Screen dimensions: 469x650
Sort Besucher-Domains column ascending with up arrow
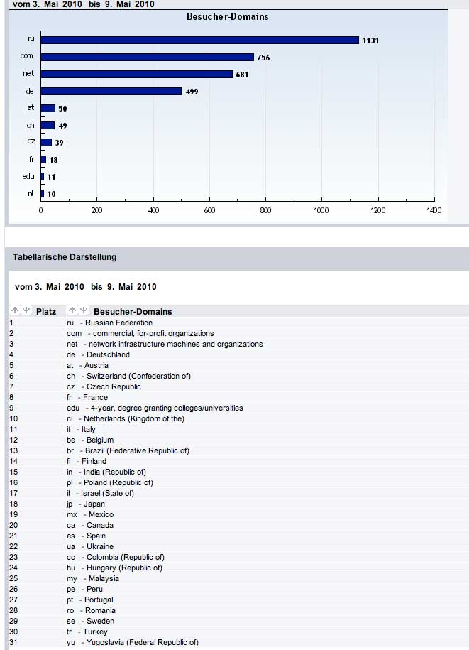[x=72, y=310]
